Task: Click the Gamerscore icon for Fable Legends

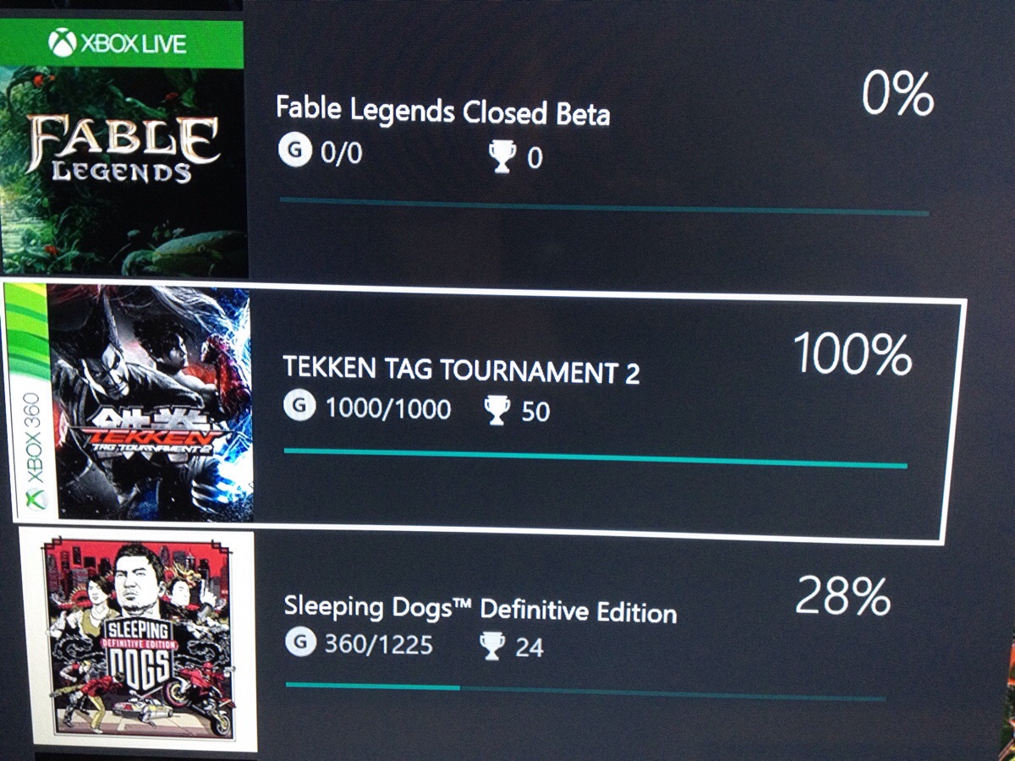Action: click(292, 152)
